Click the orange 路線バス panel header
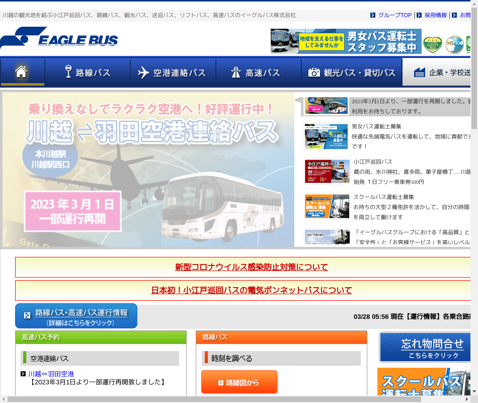The width and height of the screenshot is (478, 403). 281,338
